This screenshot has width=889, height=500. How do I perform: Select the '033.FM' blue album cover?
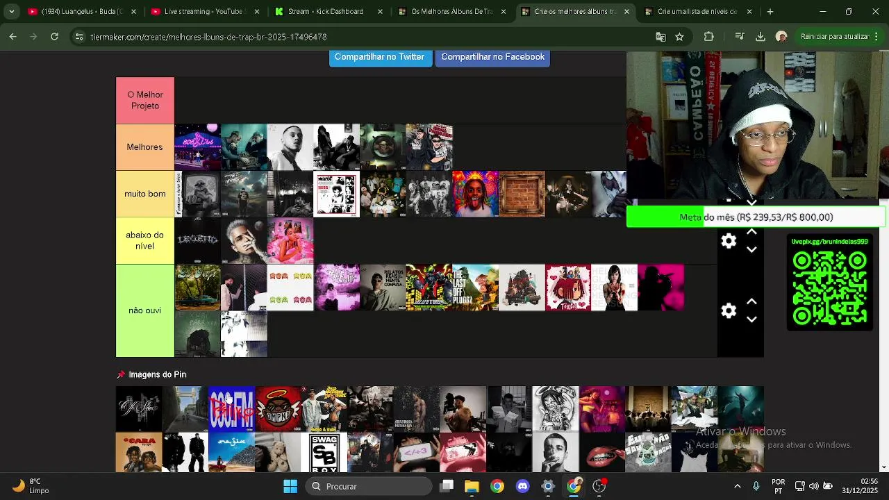coord(231,409)
